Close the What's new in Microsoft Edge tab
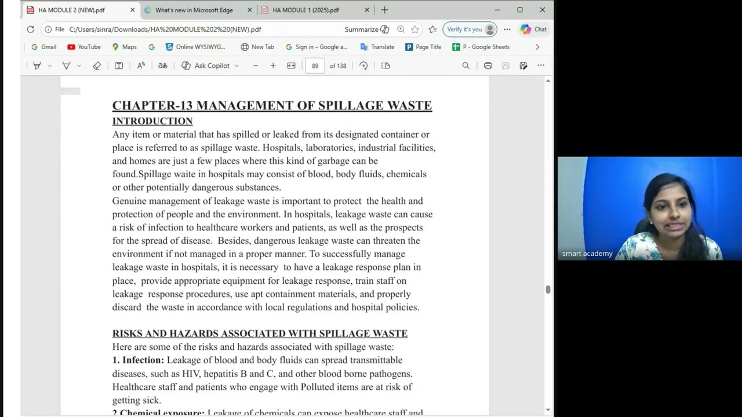Screen dimensions: 742x417 pos(250,10)
